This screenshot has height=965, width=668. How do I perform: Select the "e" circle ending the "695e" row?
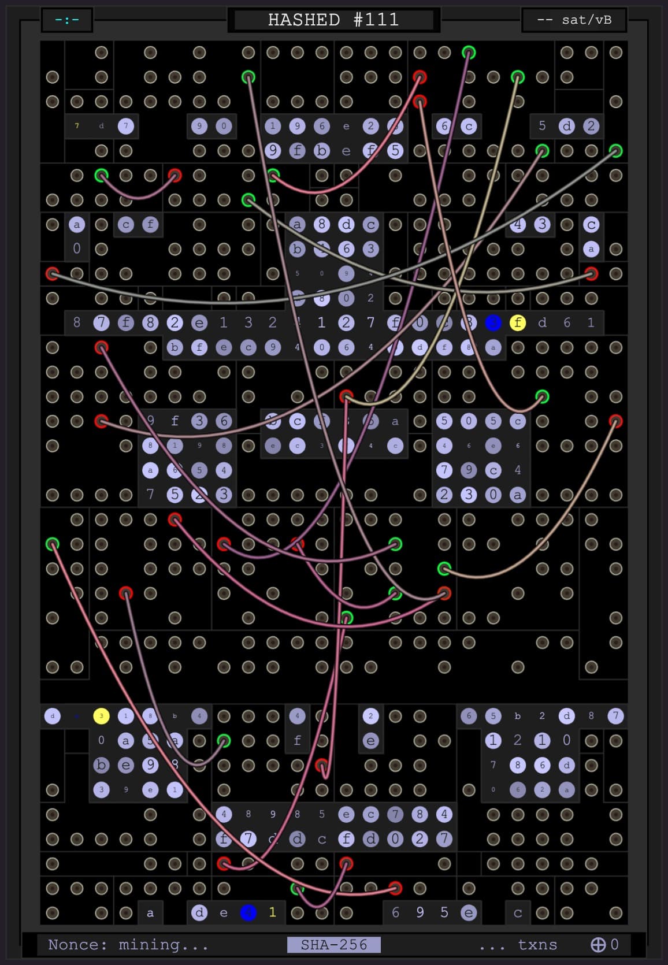[469, 912]
